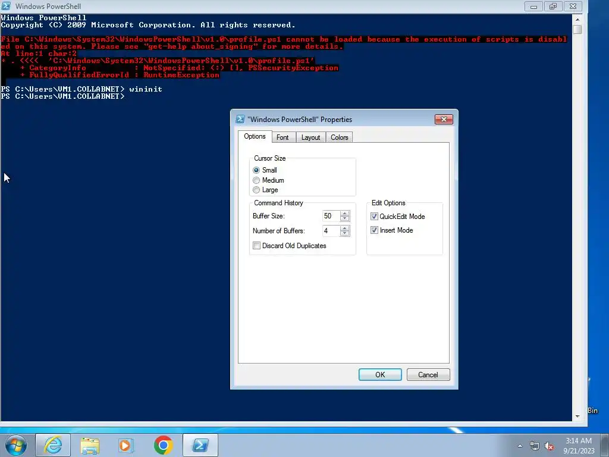Image resolution: width=609 pixels, height=457 pixels.
Task: Open the clock showing 3:14 AM
Action: pos(579,446)
